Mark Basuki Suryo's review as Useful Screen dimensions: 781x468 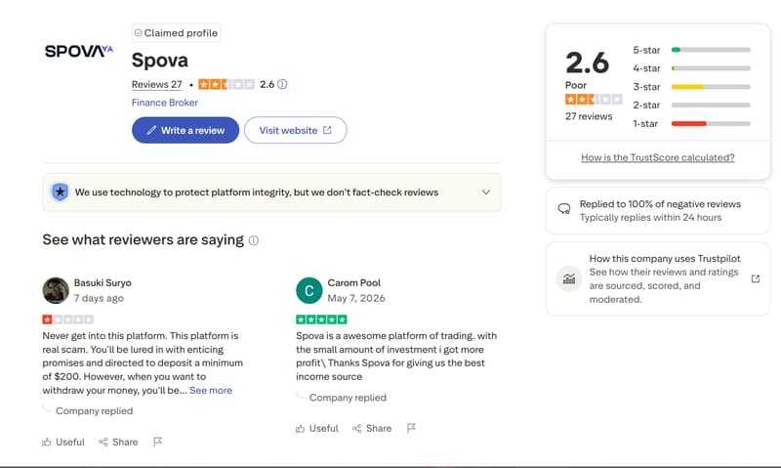pyautogui.click(x=63, y=442)
